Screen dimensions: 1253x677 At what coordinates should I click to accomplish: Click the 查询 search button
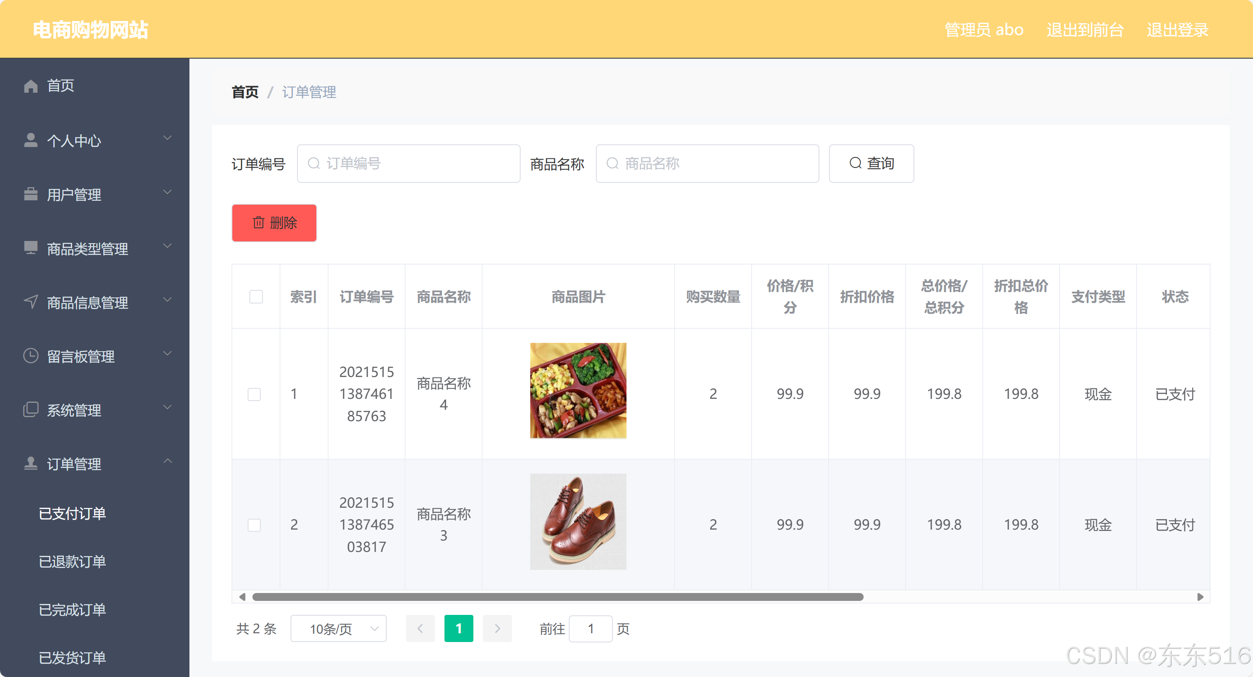(871, 164)
